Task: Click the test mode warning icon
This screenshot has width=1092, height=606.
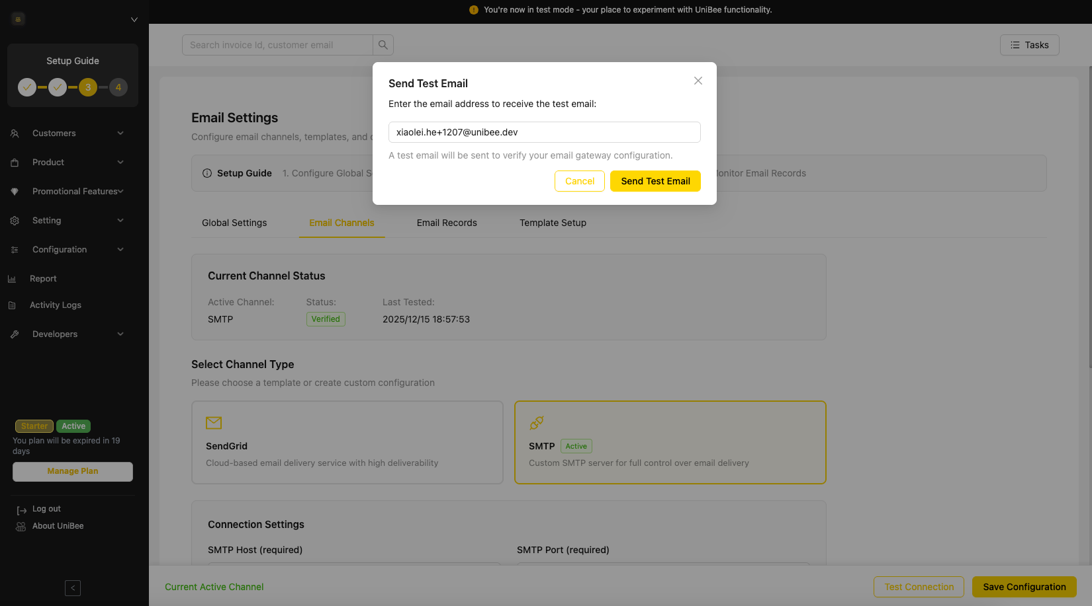Action: (x=474, y=10)
